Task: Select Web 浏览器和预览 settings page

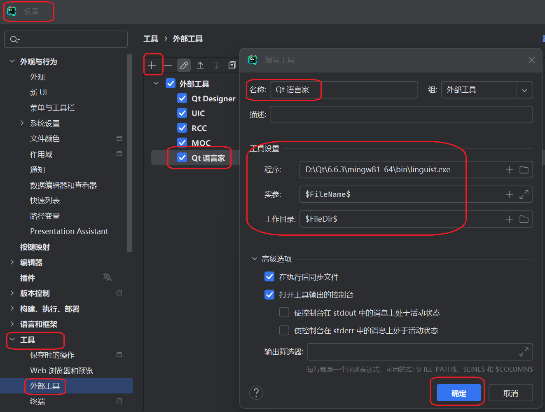Action: click(x=62, y=370)
